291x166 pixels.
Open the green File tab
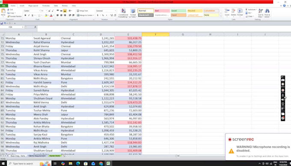coord(4,6)
